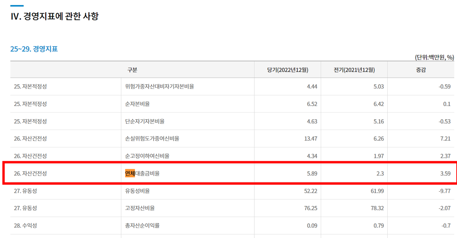Click '26. 자산건전성' in the 연체대출금비율 row
This screenshot has width=457, height=238.
[30, 174]
